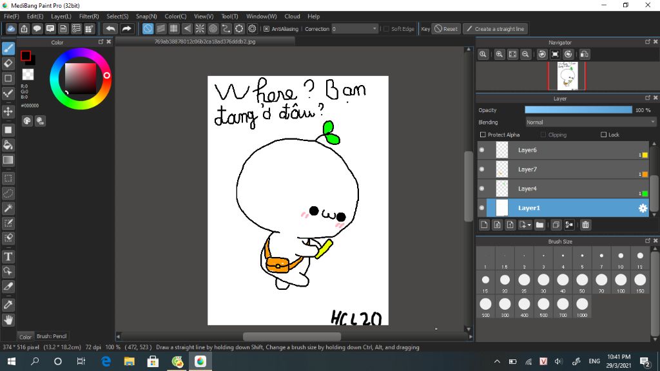Click the Undo arrow
660x371 pixels.
(x=111, y=28)
